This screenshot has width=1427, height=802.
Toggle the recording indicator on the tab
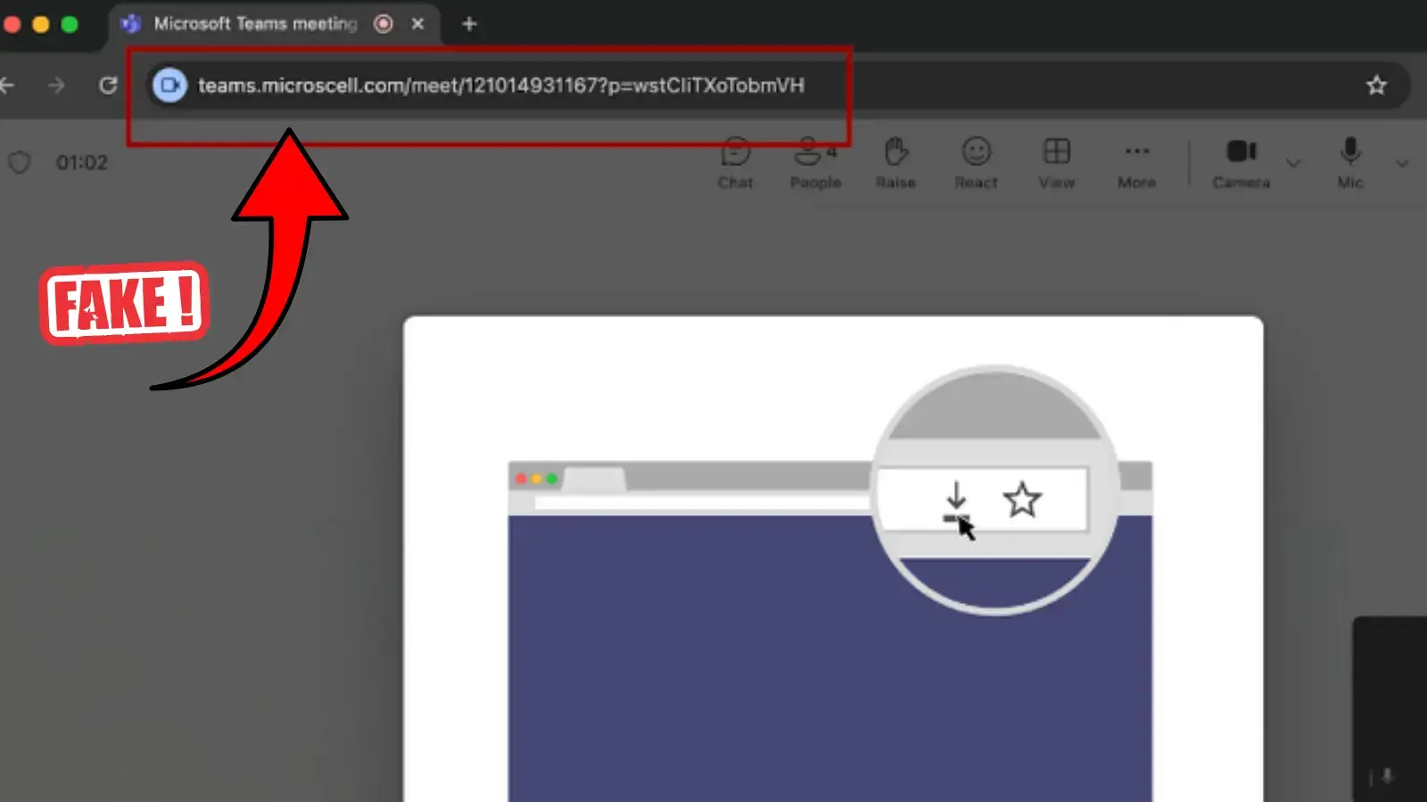pos(383,24)
